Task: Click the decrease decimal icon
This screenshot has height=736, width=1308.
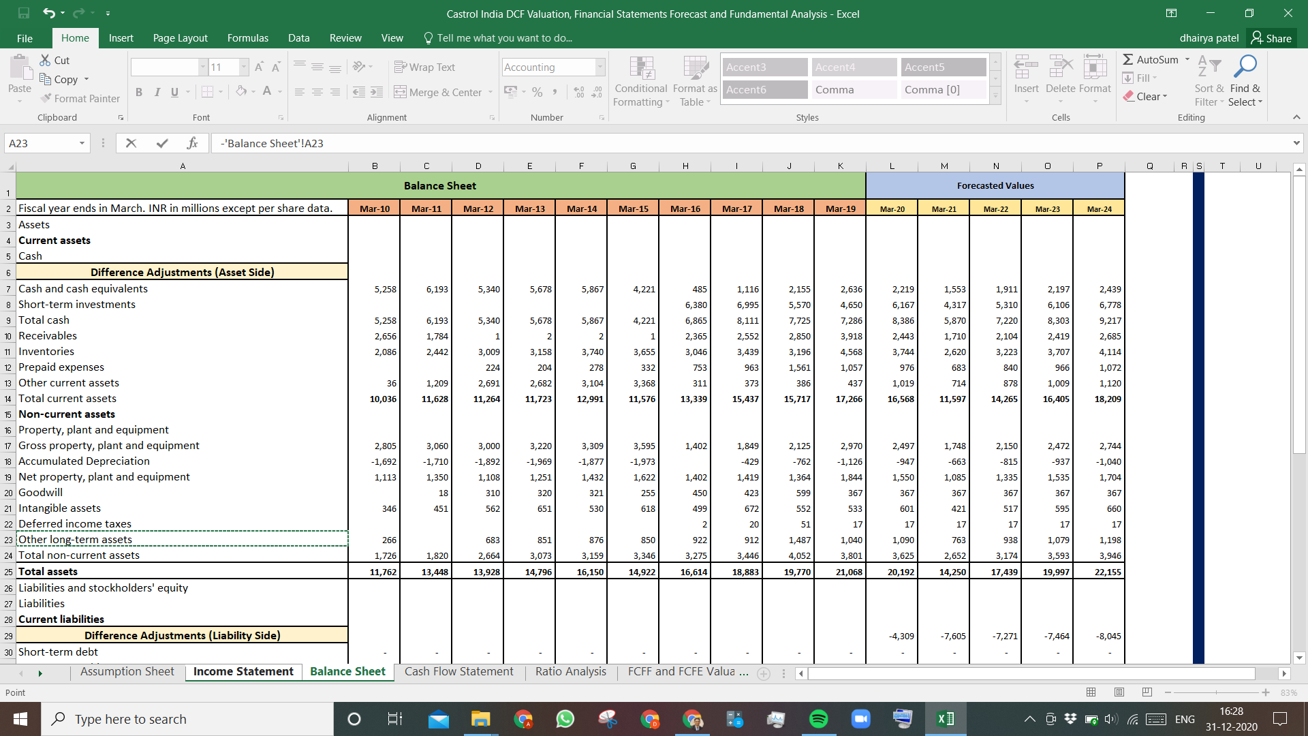Action: (597, 92)
